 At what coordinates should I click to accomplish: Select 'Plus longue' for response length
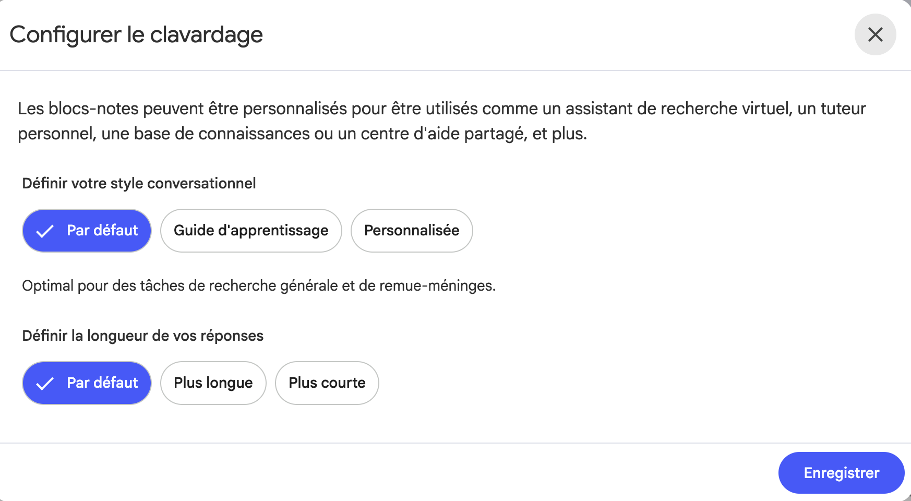click(213, 383)
